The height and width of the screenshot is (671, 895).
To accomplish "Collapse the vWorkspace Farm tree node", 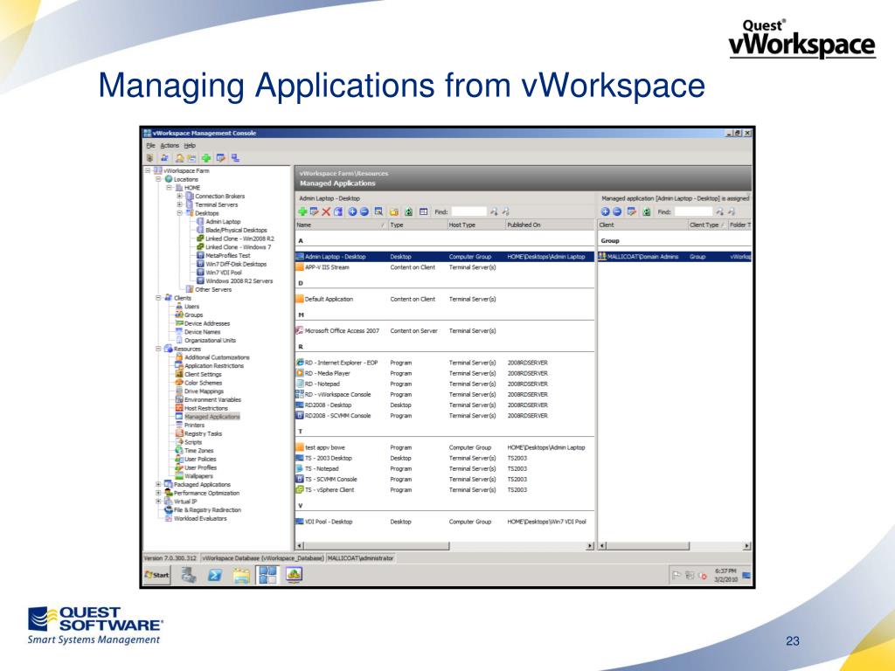I will click(x=148, y=170).
